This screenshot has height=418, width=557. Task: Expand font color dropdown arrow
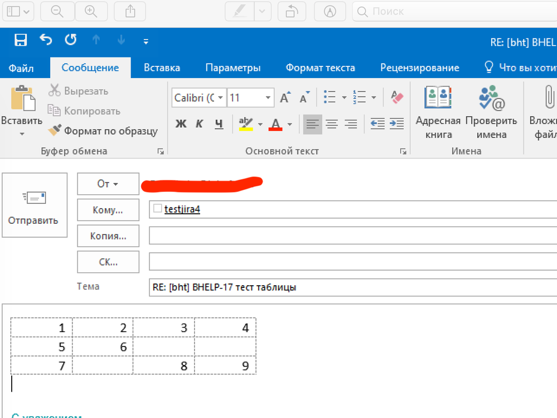tap(290, 124)
